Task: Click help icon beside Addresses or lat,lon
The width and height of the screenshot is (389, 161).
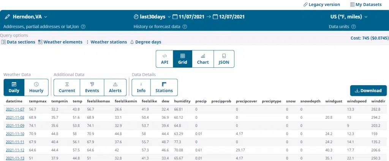Action: (x=83, y=27)
